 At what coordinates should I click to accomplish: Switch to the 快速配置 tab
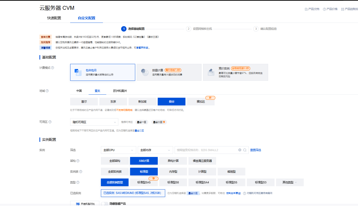click(54, 18)
